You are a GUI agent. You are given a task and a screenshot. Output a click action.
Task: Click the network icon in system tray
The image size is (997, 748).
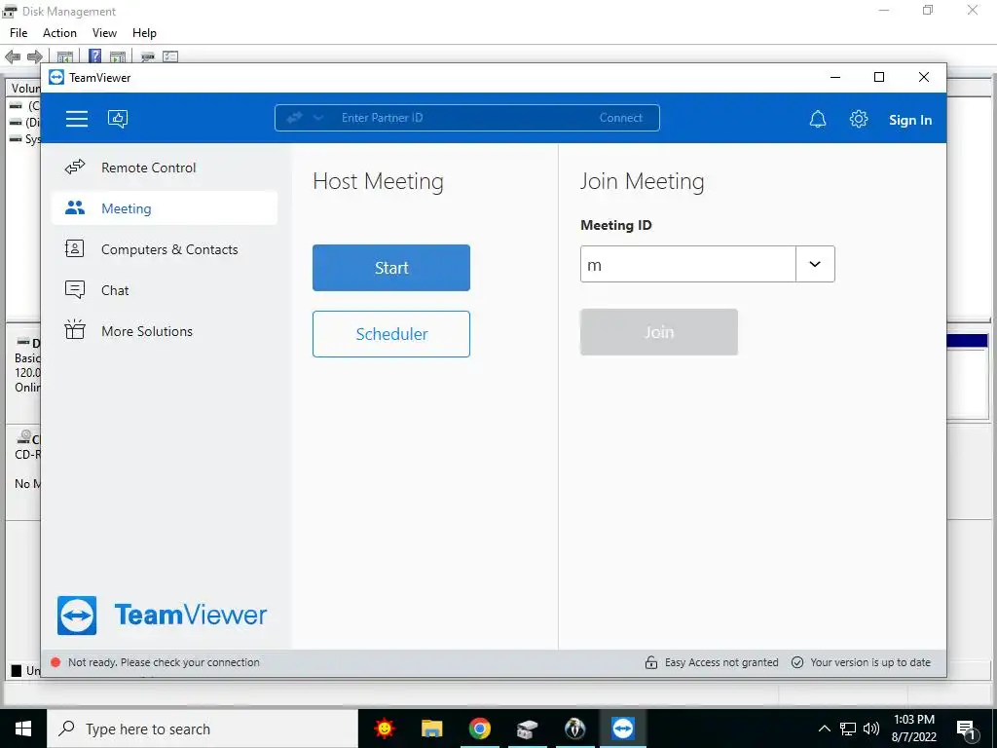pyautogui.click(x=848, y=729)
